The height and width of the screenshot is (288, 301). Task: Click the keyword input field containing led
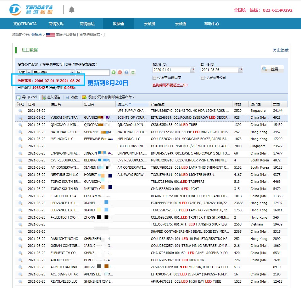click(93, 72)
